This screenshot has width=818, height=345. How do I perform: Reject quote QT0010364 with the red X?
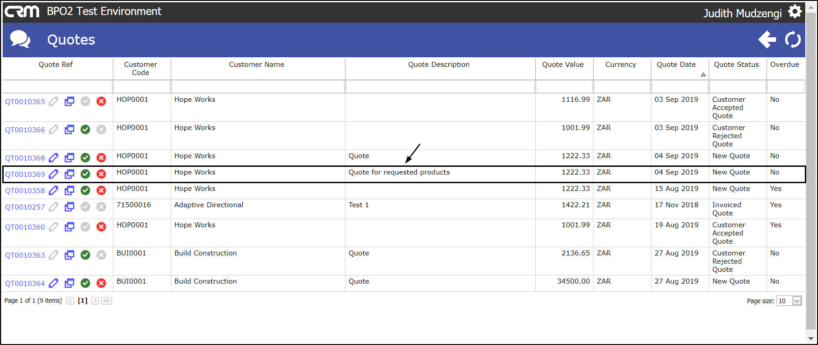pos(101,283)
